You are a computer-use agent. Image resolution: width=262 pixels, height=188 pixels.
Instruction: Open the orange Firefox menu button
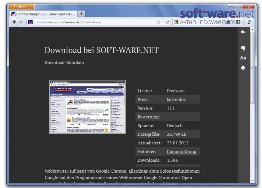[21, 6]
